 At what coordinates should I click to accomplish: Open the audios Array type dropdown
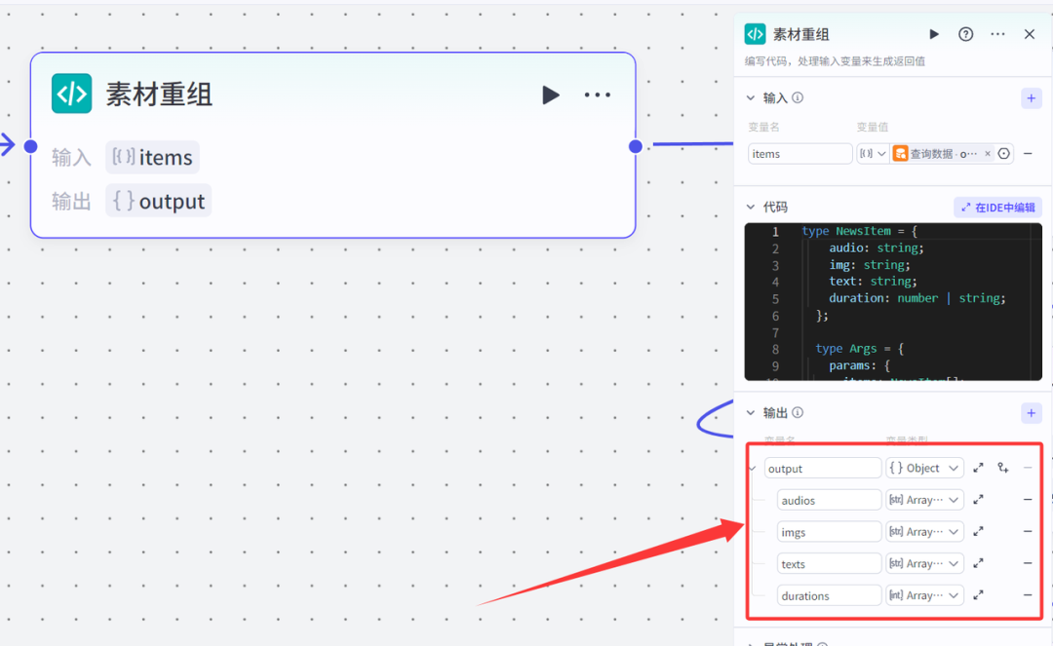[x=924, y=500]
